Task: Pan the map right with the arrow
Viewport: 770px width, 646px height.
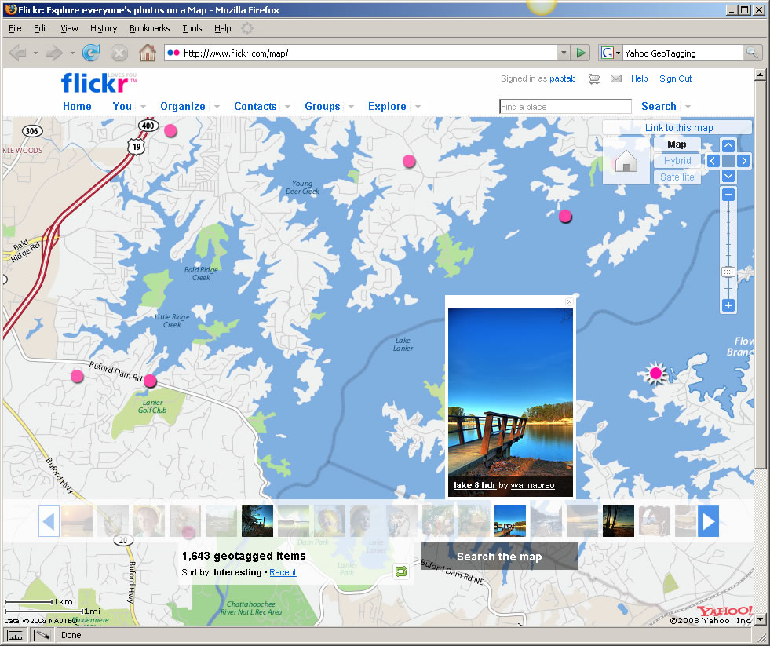Action: click(744, 161)
